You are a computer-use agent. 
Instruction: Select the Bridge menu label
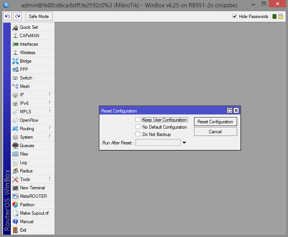26,61
